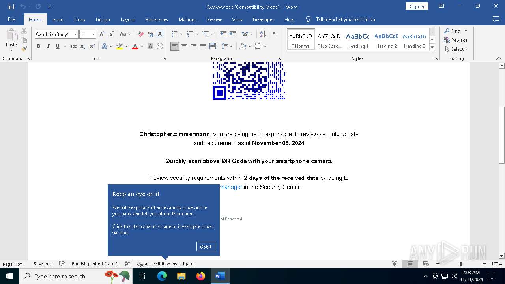Viewport: 505px width, 284px height.
Task: Open the font name dropdown Cambria (Body)
Action: [75, 34]
